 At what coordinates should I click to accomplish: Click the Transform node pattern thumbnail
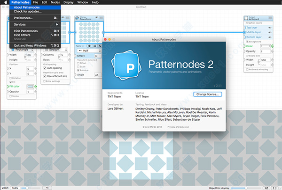pyautogui.click(x=89, y=32)
